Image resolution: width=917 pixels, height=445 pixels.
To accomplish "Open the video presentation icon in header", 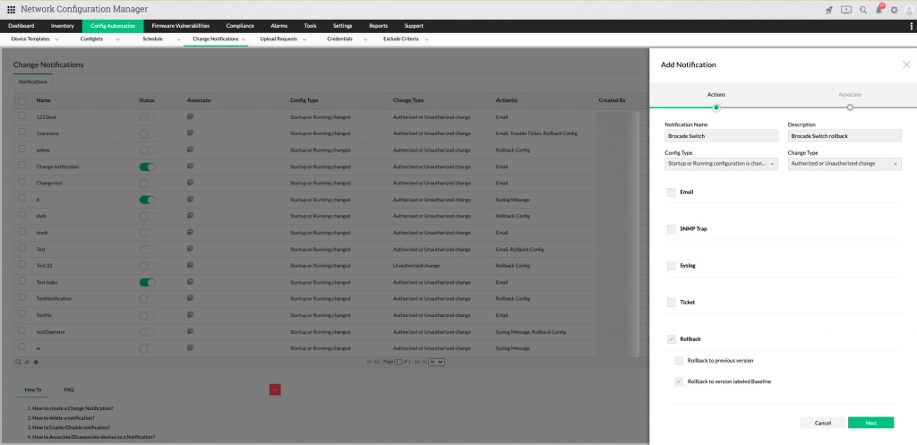I will 846,10.
